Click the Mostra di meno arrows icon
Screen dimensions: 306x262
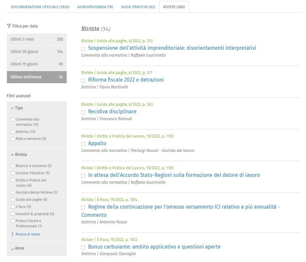point(12,234)
